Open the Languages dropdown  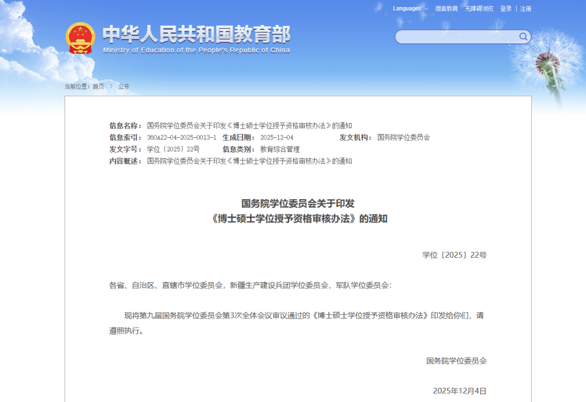pos(406,8)
